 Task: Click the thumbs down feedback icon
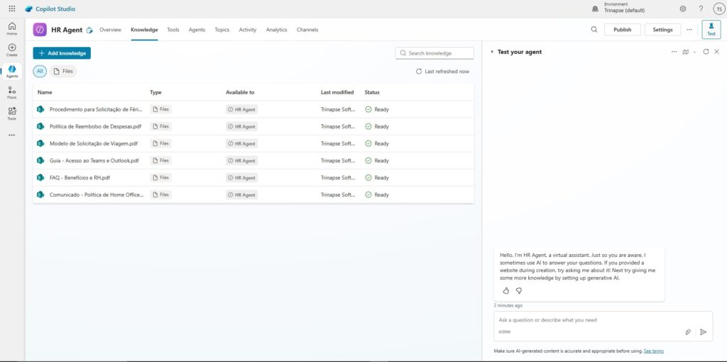519,290
